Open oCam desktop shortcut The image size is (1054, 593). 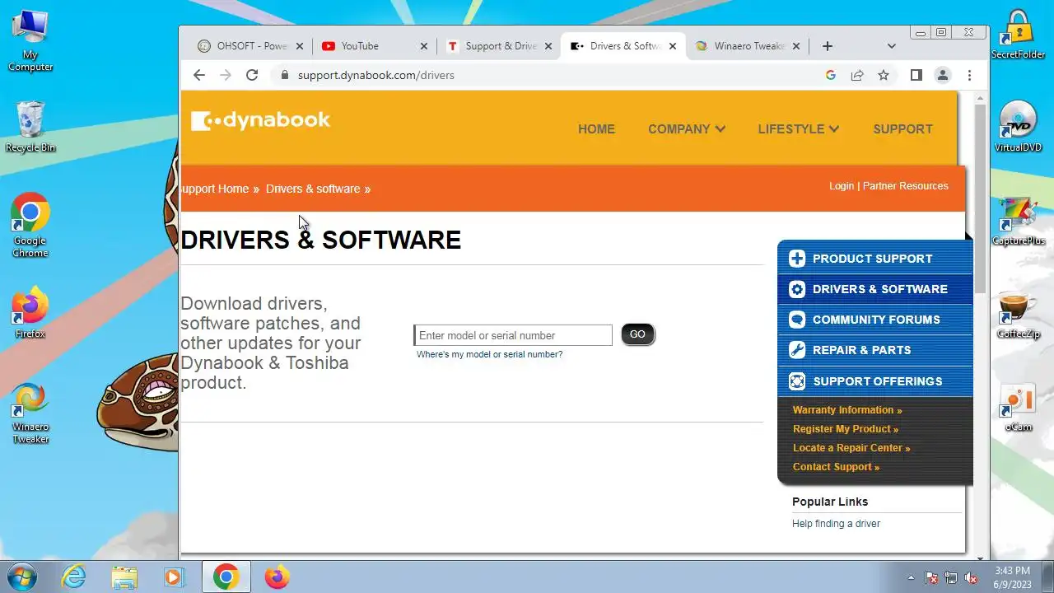pyautogui.click(x=1018, y=407)
